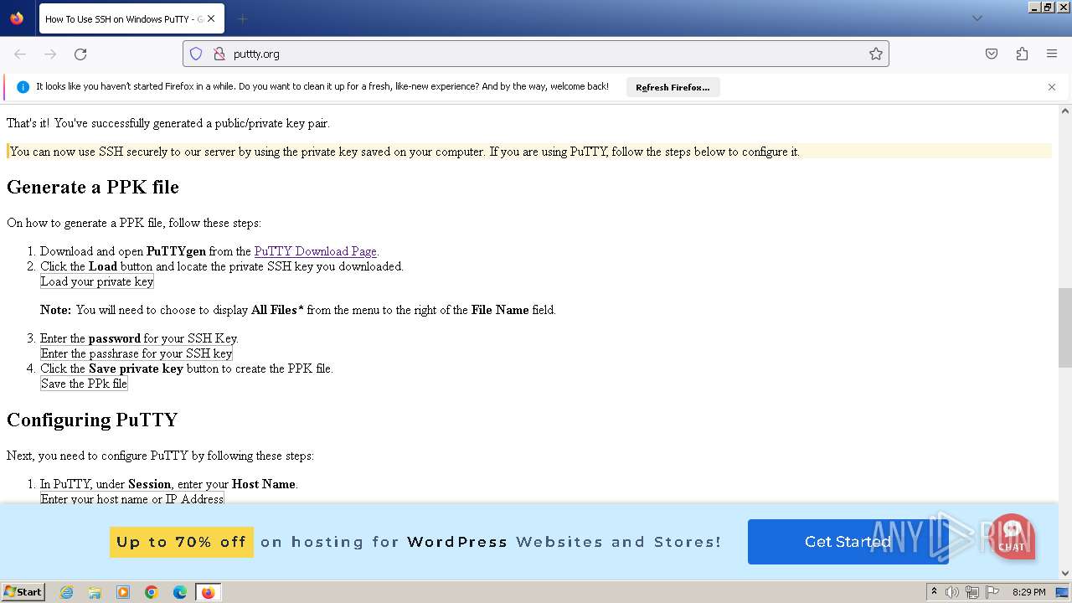Click Firefox taskbar button
1072x603 pixels.
208,592
